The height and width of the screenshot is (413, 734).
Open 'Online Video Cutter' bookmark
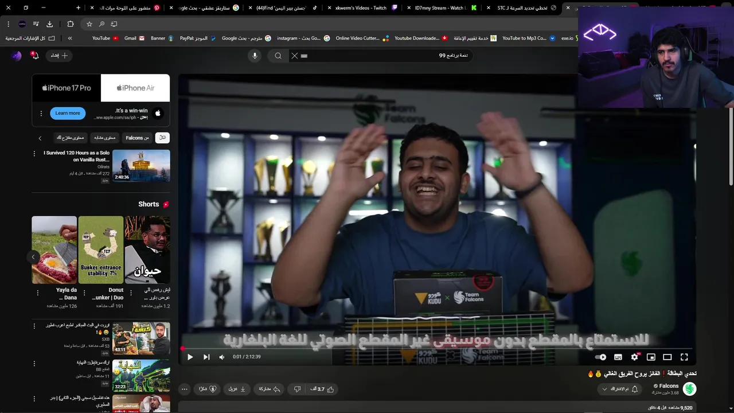[362, 38]
